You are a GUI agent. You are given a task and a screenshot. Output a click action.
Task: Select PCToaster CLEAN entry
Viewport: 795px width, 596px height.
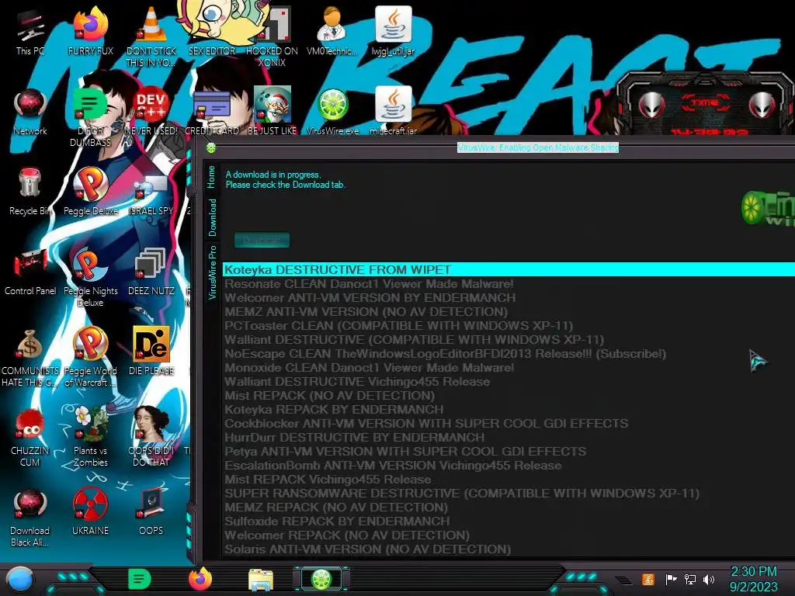[509, 325]
